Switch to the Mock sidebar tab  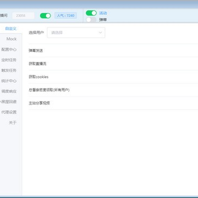pyautogui.click(x=12, y=39)
